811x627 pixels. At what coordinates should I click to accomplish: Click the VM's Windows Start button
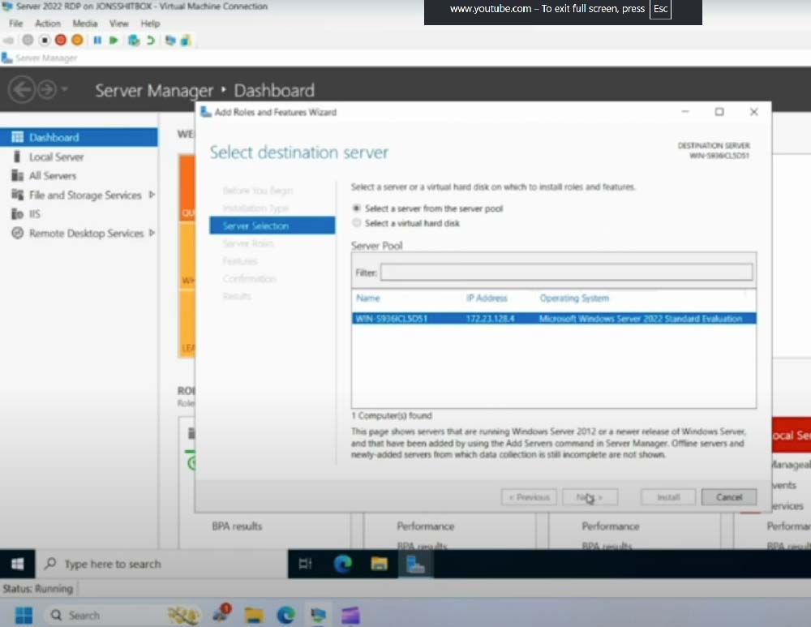pos(18,565)
